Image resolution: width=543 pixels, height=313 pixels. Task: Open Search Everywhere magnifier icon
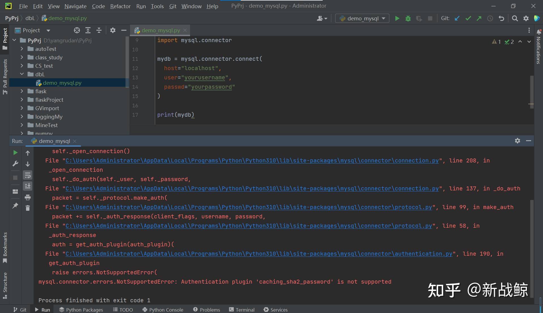(515, 18)
